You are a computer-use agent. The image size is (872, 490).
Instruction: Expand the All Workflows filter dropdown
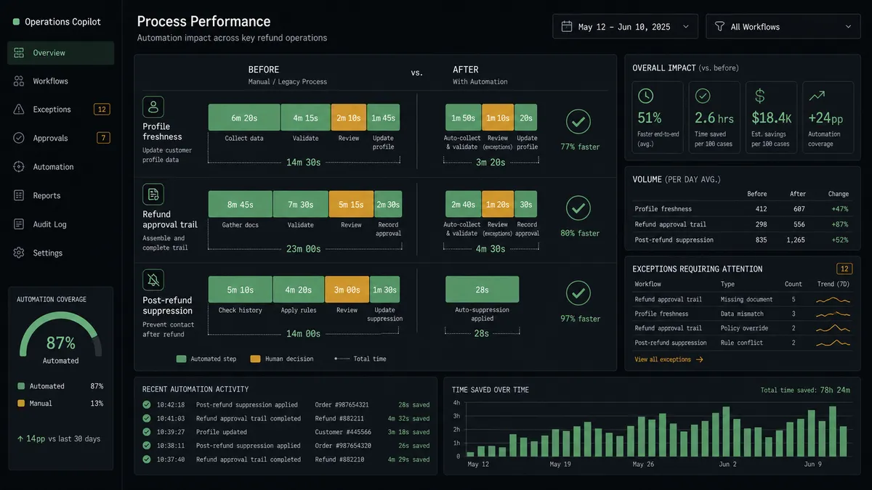coord(783,27)
